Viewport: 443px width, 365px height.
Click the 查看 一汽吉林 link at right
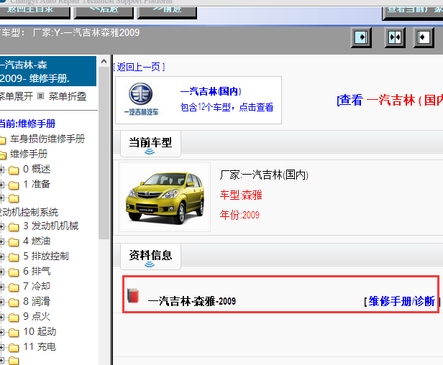[x=390, y=100]
